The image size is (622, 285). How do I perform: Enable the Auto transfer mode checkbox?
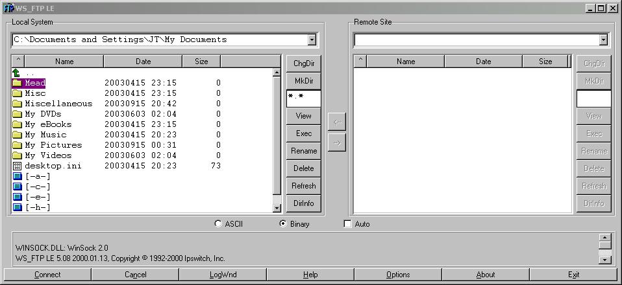point(347,224)
